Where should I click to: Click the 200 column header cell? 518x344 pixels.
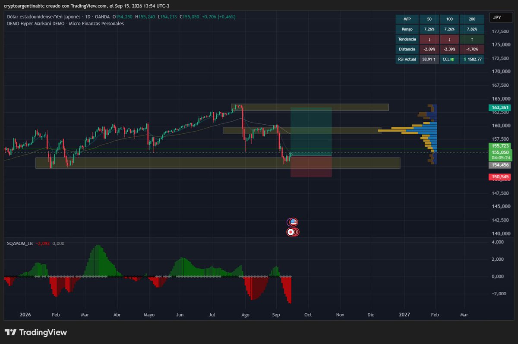coord(472,19)
